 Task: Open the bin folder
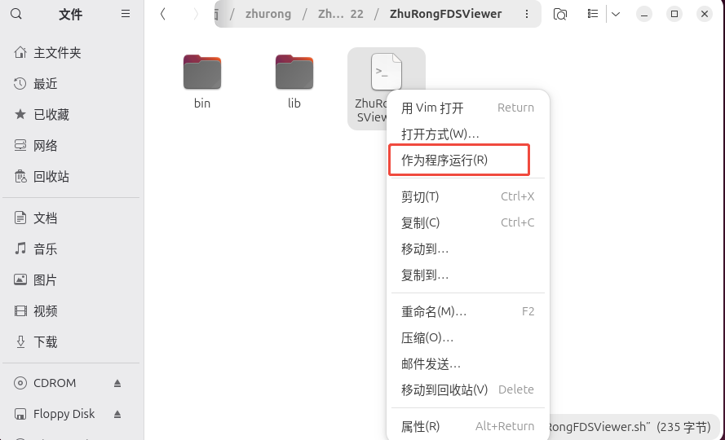202,81
